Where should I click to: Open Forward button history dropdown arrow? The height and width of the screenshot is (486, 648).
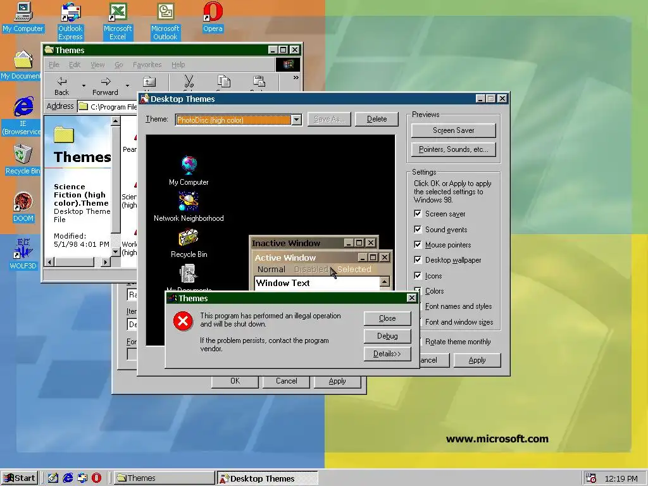click(x=127, y=85)
